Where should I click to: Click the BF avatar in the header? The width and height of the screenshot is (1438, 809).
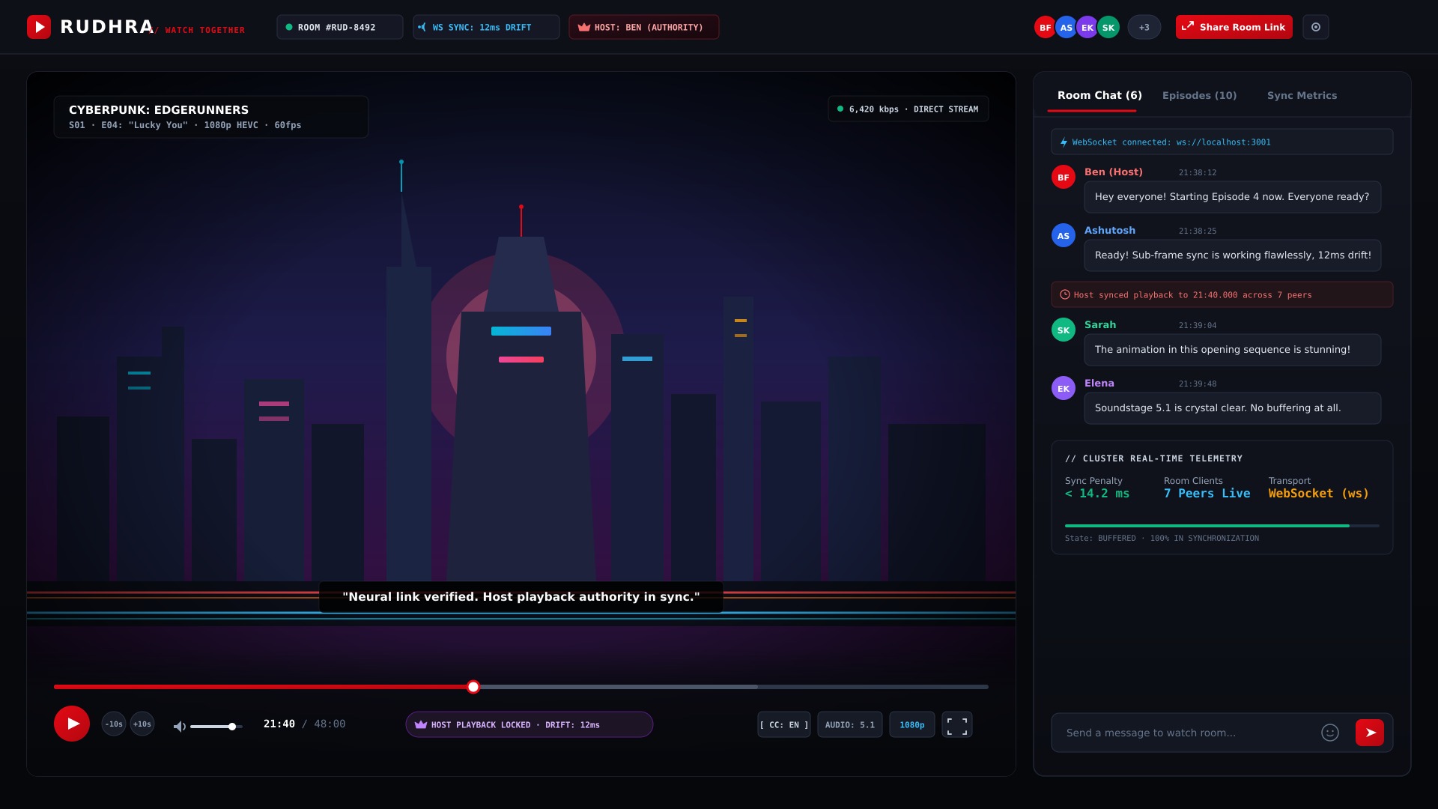[1045, 27]
